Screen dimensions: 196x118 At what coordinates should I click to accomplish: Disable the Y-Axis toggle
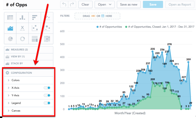47,95
